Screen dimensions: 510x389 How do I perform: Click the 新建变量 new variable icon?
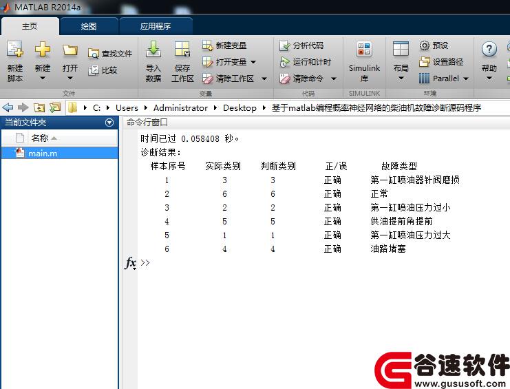pos(207,45)
